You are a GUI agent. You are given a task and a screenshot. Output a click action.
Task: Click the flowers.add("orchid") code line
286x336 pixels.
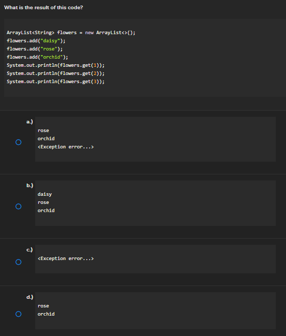(x=37, y=57)
